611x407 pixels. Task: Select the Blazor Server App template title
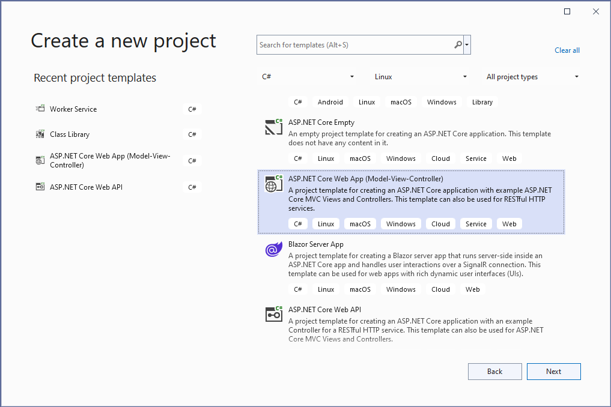[316, 244]
